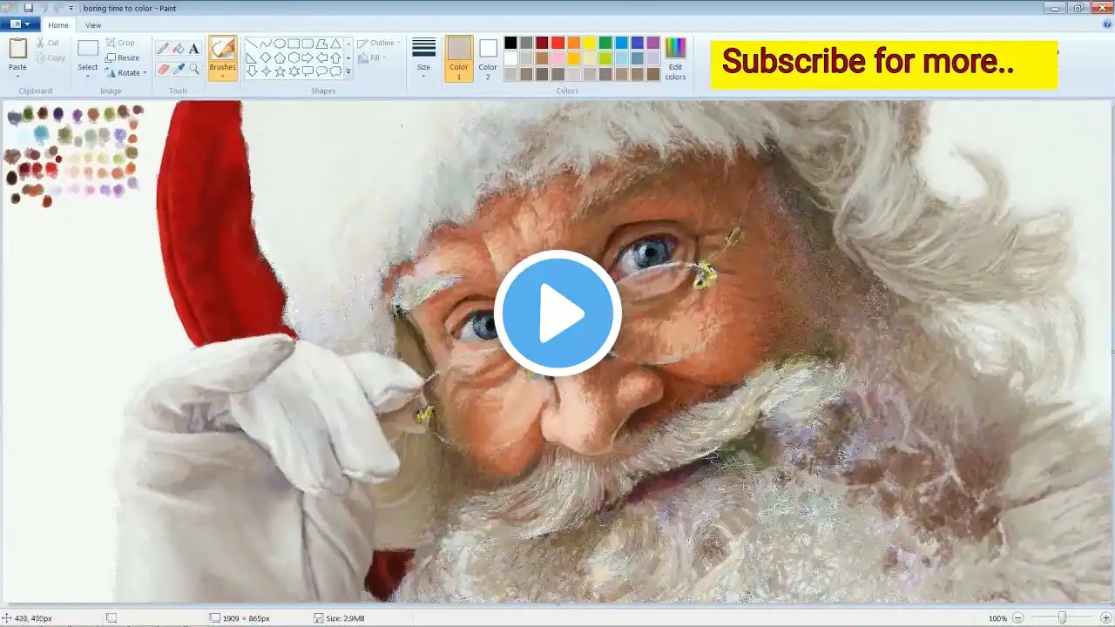Pick the pink color swatch
The image size is (1115, 627).
557,58
